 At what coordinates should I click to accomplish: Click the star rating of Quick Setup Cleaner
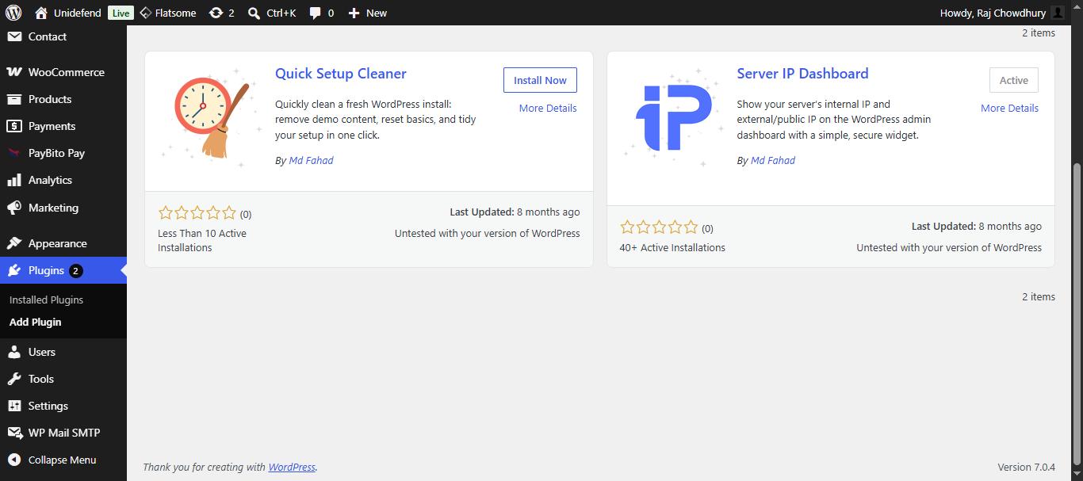pyautogui.click(x=197, y=213)
